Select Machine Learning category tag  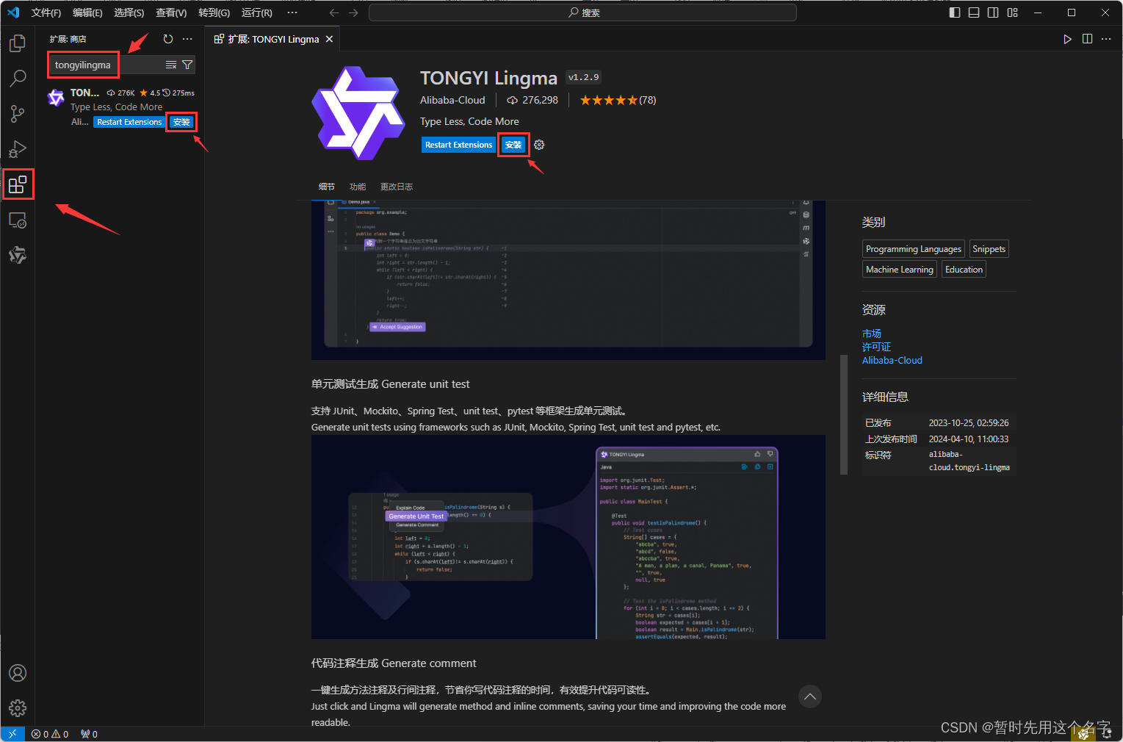900,270
